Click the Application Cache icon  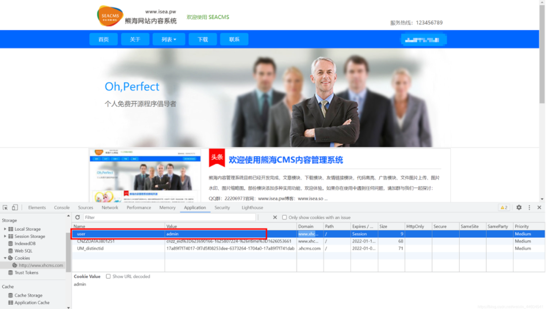click(x=11, y=303)
